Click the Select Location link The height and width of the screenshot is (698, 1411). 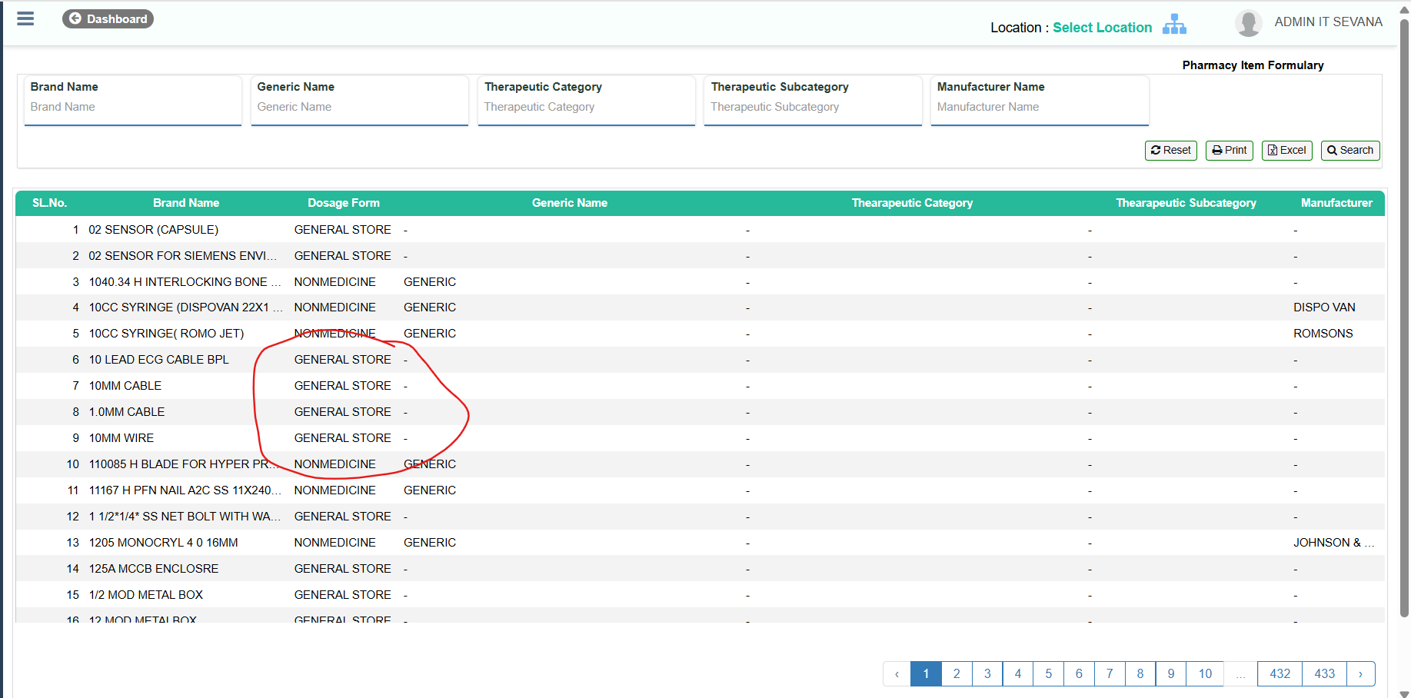[x=1102, y=28]
